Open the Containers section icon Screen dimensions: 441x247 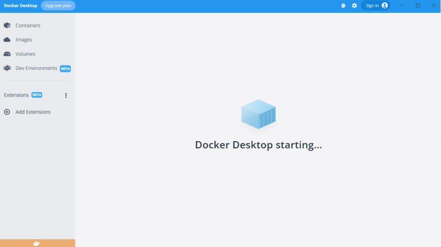(7, 25)
